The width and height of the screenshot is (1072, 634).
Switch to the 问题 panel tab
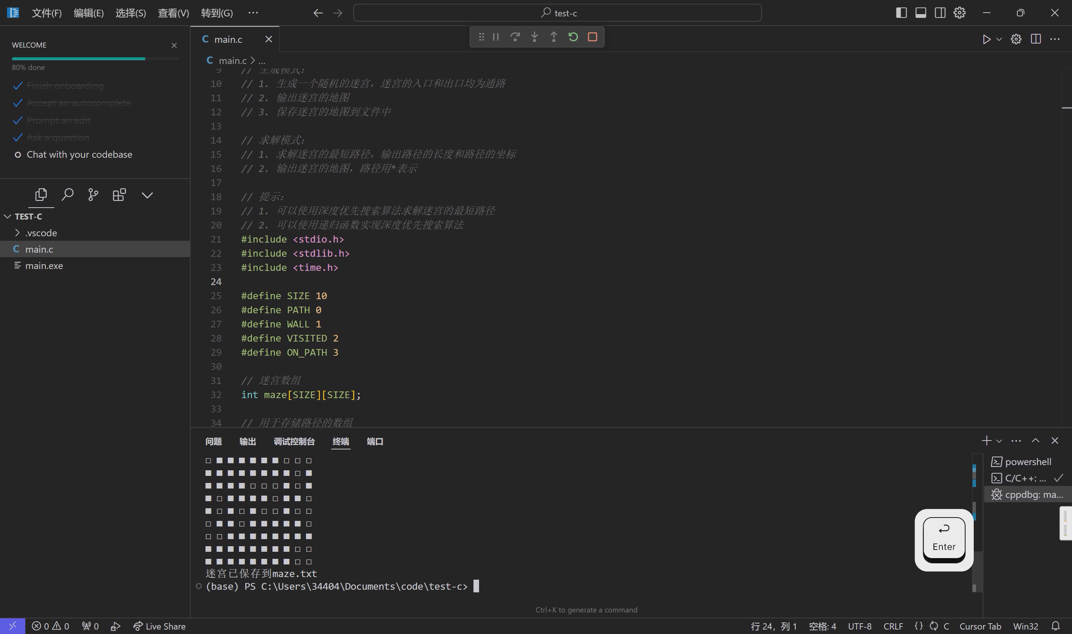[214, 441]
